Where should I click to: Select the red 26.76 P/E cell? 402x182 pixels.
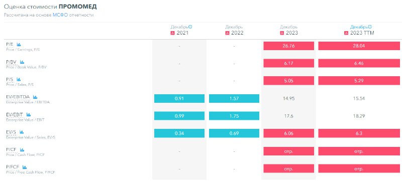coord(288,46)
